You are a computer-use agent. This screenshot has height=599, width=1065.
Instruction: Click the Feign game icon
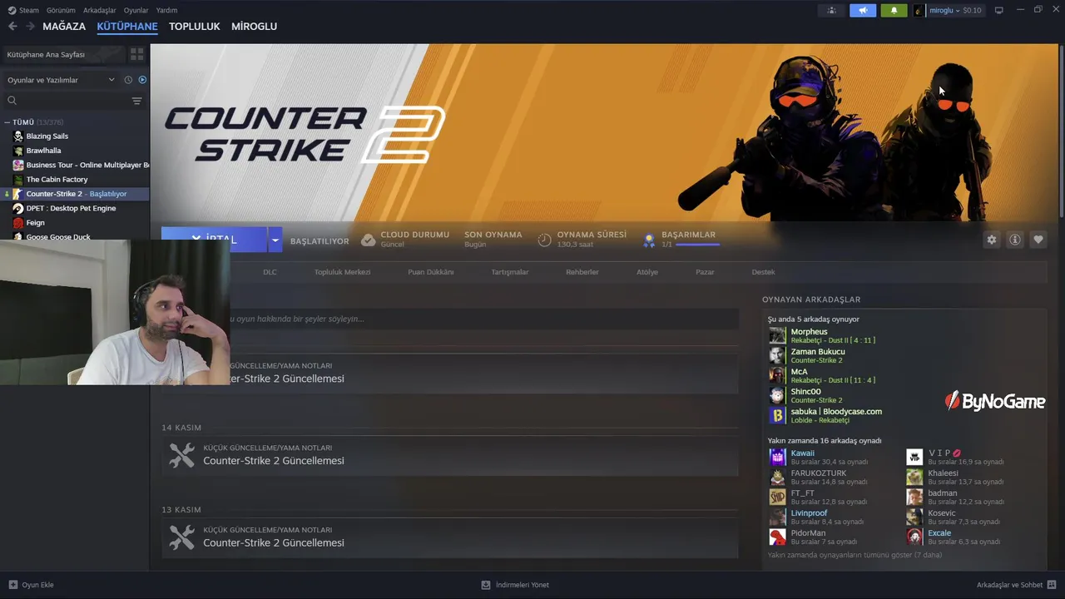coord(18,223)
